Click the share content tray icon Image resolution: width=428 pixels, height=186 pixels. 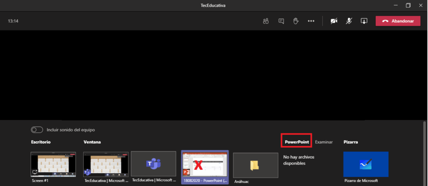click(364, 21)
